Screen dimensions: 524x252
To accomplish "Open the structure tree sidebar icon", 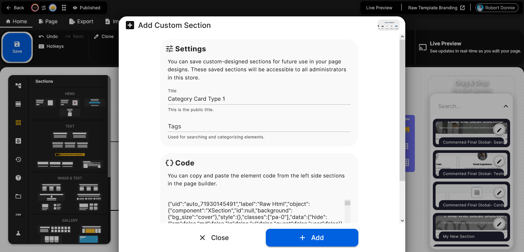I will click(x=18, y=85).
